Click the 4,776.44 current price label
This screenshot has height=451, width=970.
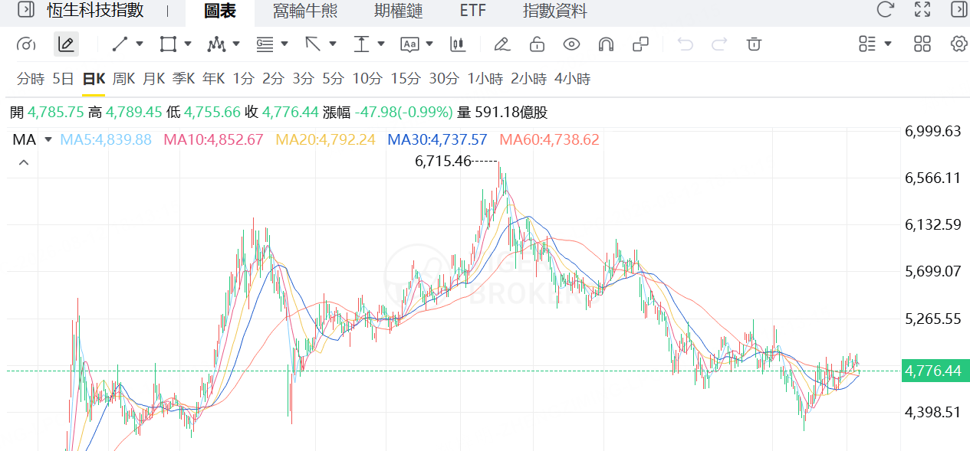click(932, 371)
